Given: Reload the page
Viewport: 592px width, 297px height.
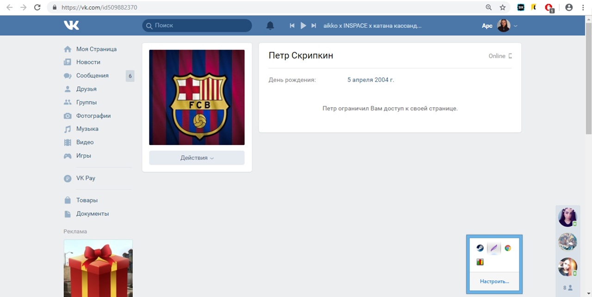Looking at the screenshot, I should (37, 7).
